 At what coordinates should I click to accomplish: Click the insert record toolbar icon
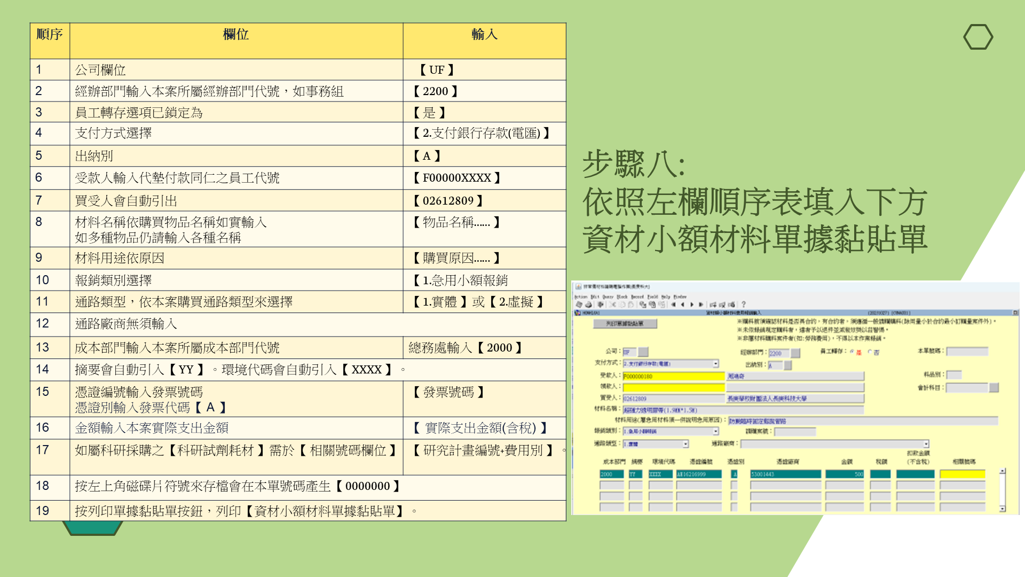[713, 305]
